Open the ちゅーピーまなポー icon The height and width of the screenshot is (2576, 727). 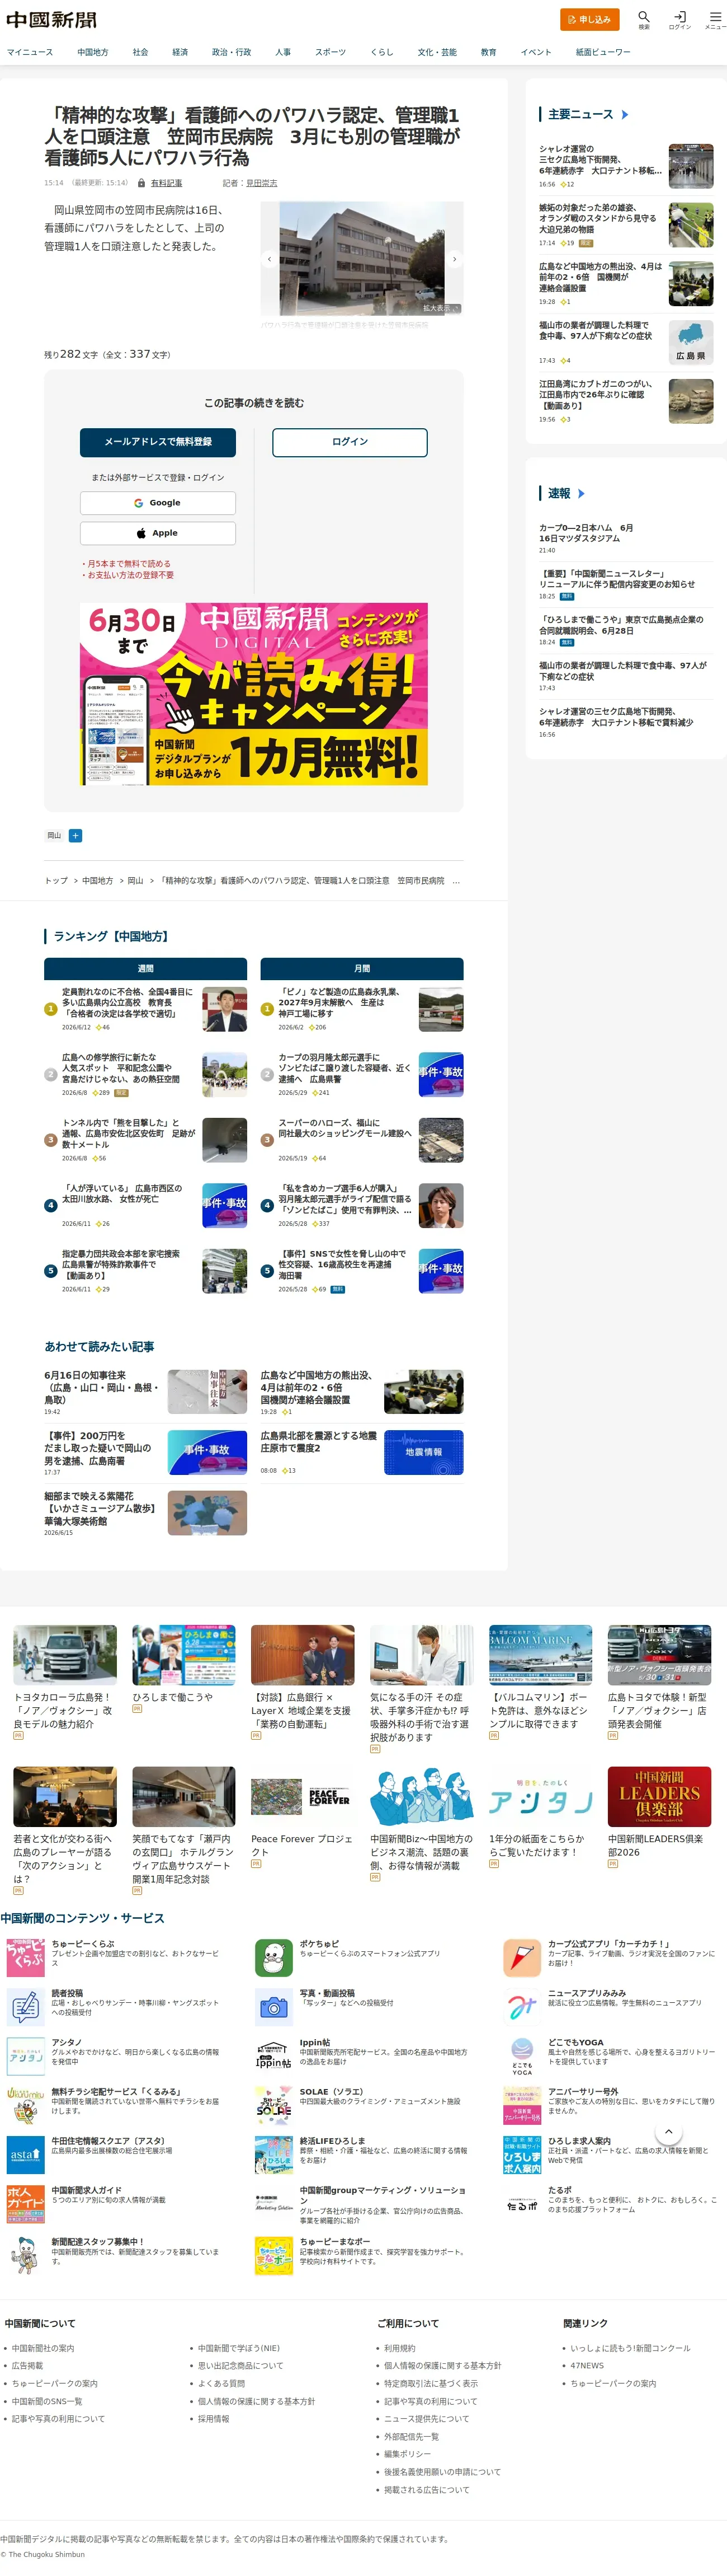click(x=273, y=2255)
